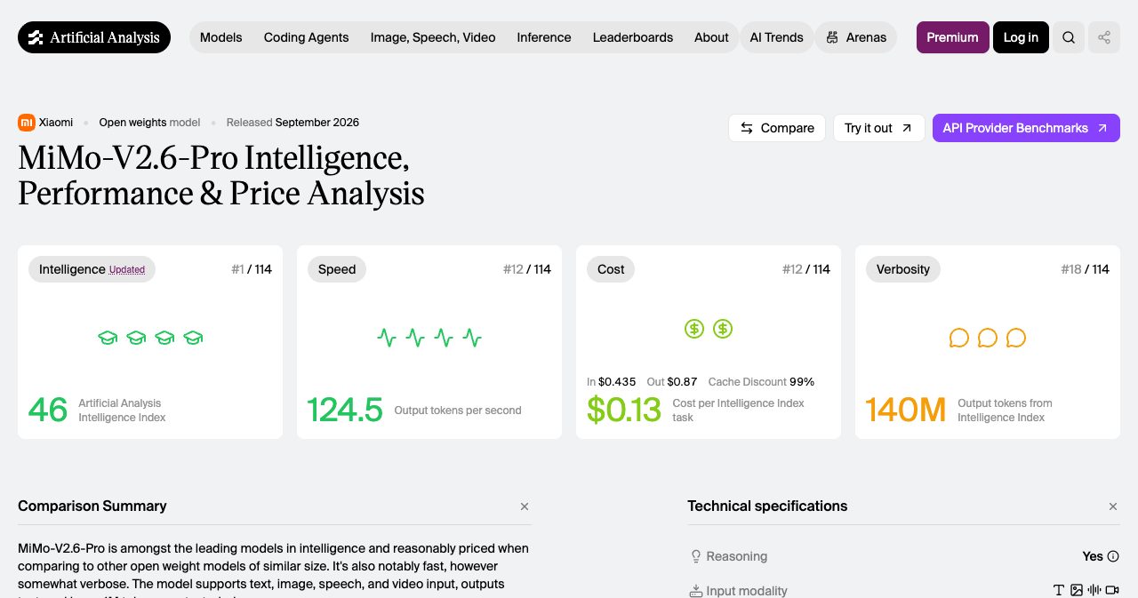Screen dimensions: 1138x598
Task: Click the speed pulse icons
Action: (x=429, y=338)
